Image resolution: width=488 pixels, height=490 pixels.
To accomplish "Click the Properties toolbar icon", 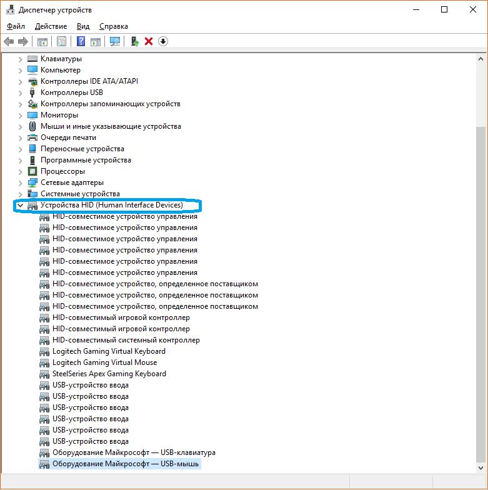I will (62, 41).
